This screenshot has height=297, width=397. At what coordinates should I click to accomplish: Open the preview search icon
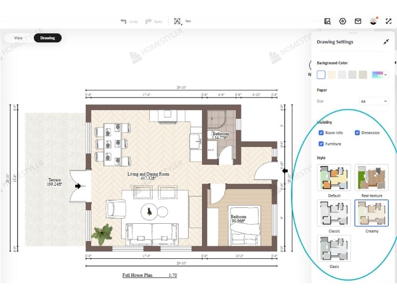328,21
